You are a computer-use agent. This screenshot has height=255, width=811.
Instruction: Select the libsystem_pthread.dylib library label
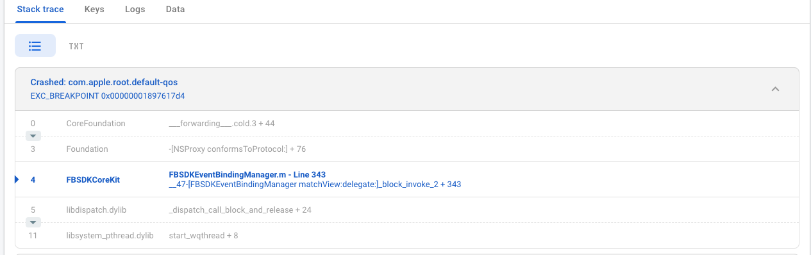click(110, 236)
